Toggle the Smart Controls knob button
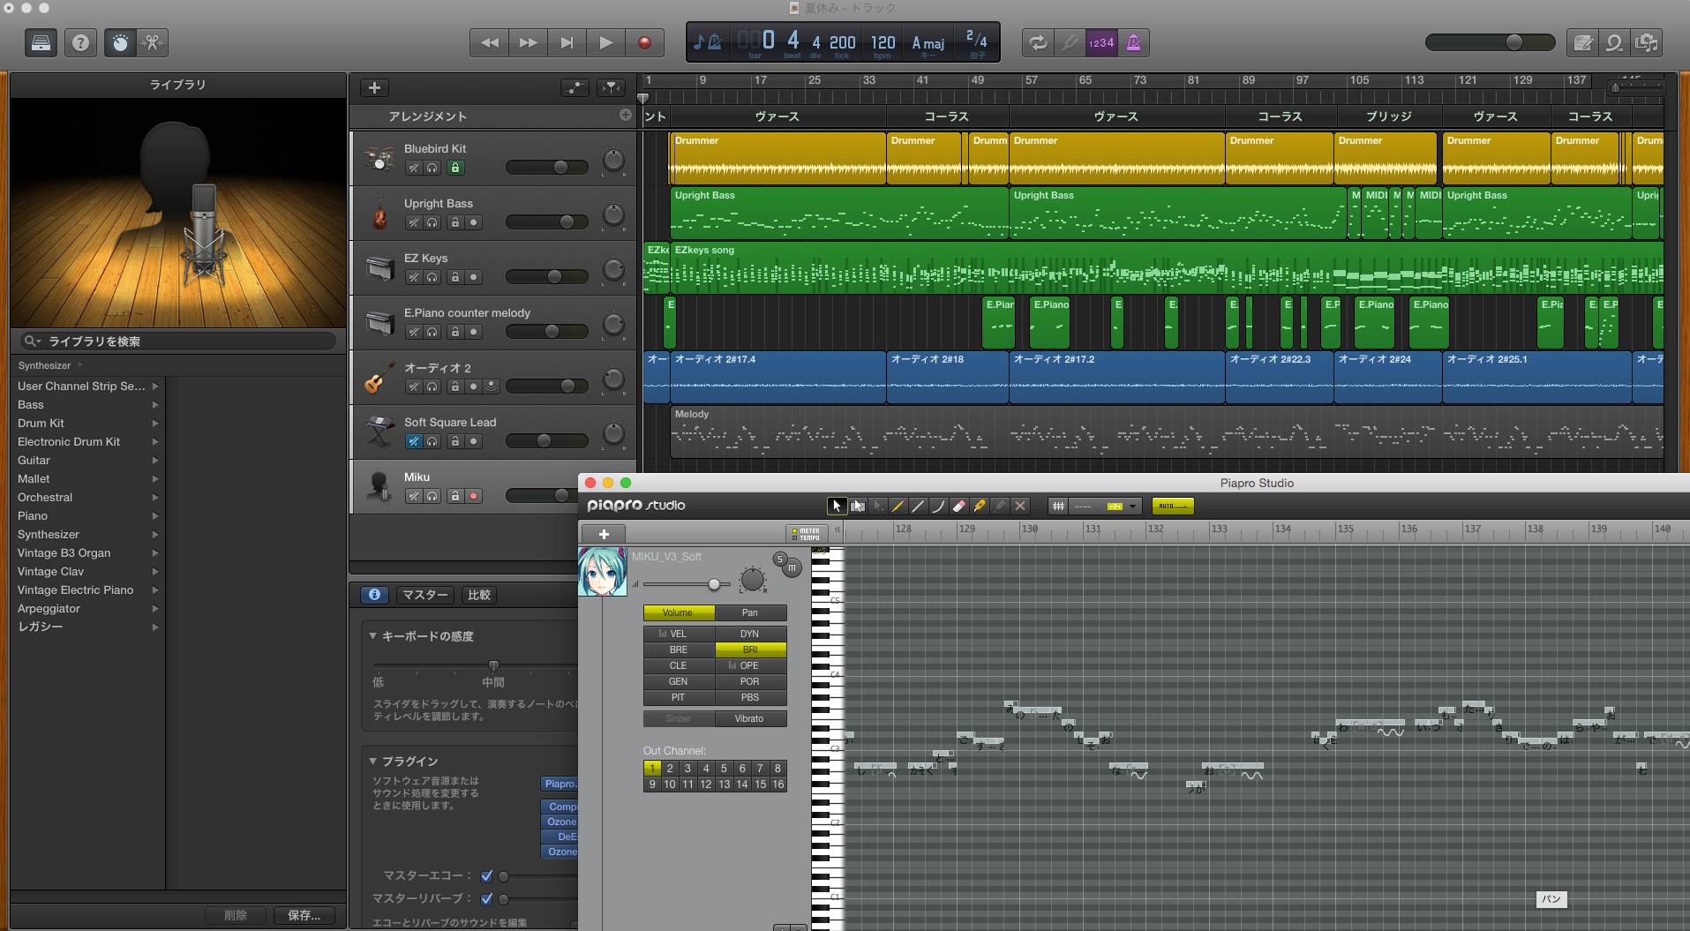 (121, 42)
